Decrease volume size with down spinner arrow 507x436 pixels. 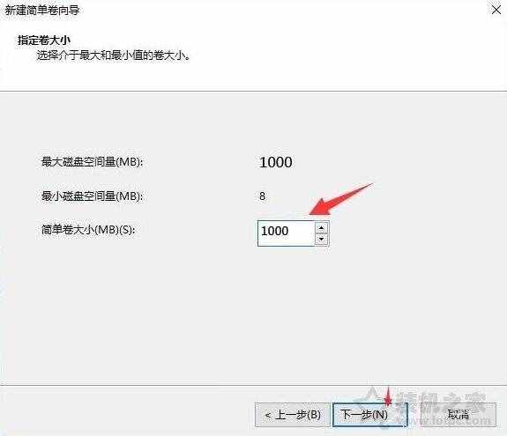point(322,240)
